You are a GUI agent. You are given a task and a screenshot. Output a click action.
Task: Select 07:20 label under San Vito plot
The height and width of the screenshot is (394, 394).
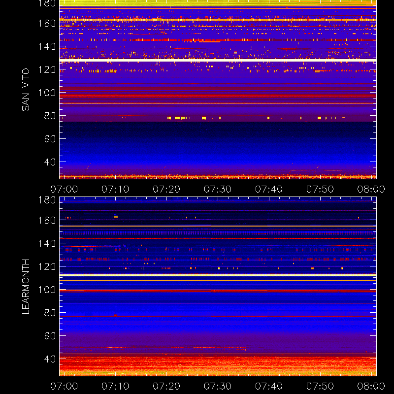tap(166, 189)
